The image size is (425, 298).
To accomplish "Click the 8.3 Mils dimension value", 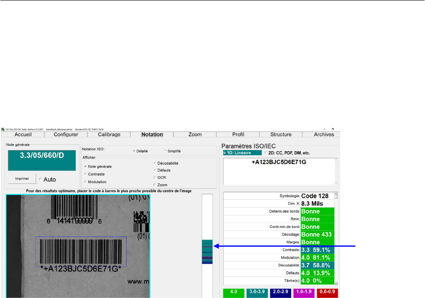I will coord(317,204).
